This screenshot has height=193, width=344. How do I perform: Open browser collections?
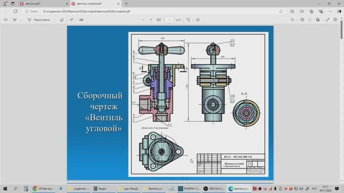[311, 11]
